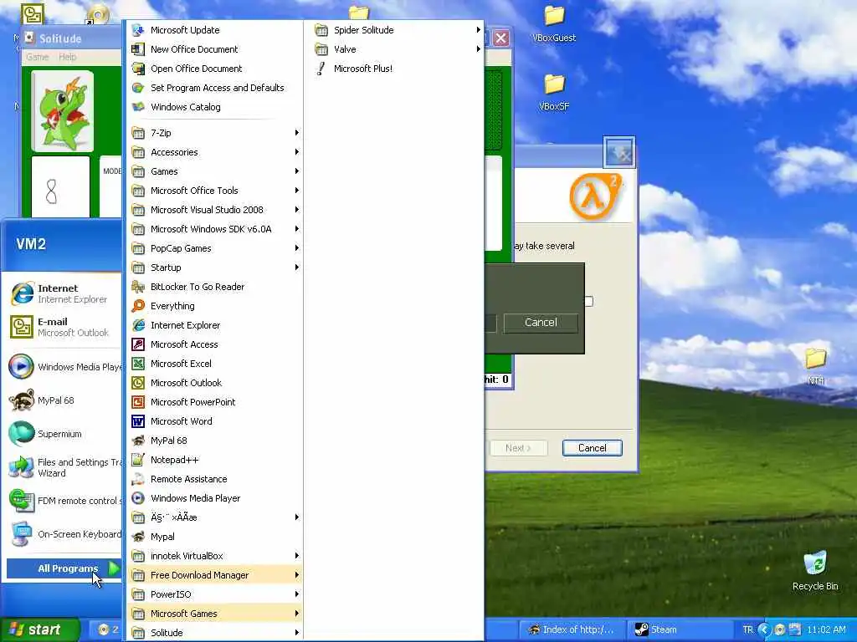
Task: Click the Start button
Action: tap(39, 629)
